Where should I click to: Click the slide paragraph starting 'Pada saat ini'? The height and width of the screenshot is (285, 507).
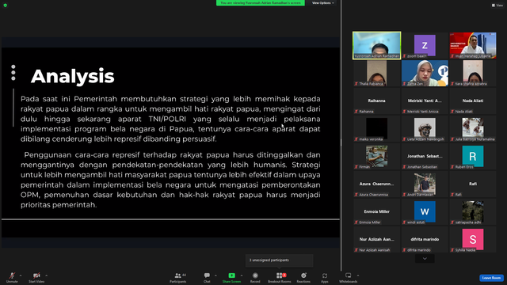[x=170, y=119]
